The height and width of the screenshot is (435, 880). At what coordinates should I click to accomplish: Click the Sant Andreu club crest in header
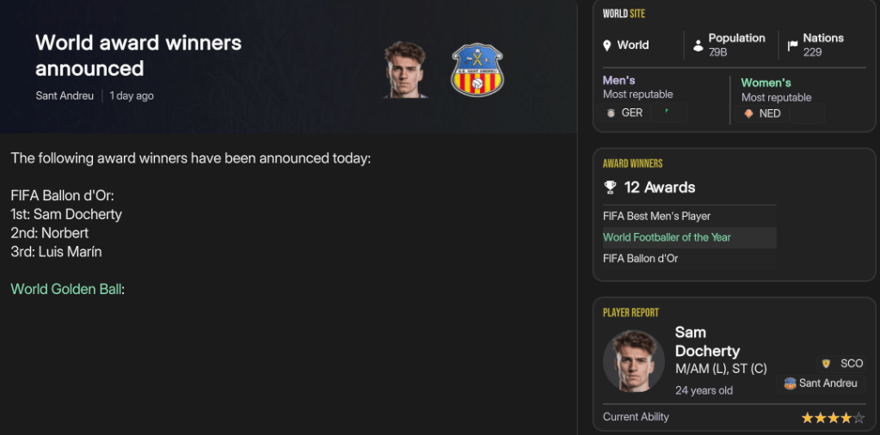pyautogui.click(x=477, y=70)
